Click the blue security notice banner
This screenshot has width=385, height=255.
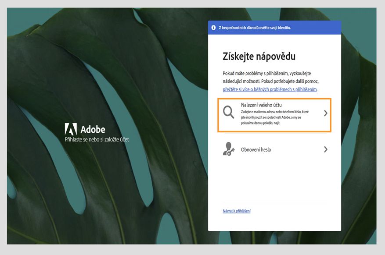[x=274, y=27]
